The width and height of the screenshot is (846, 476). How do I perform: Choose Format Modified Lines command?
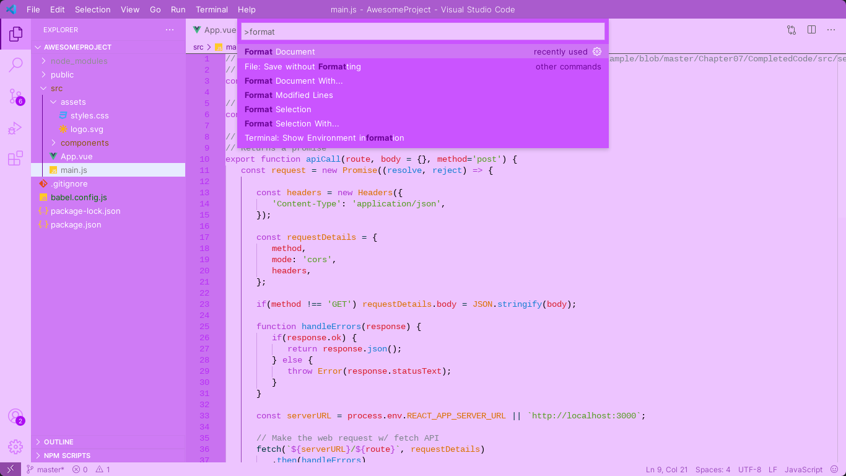[422, 95]
